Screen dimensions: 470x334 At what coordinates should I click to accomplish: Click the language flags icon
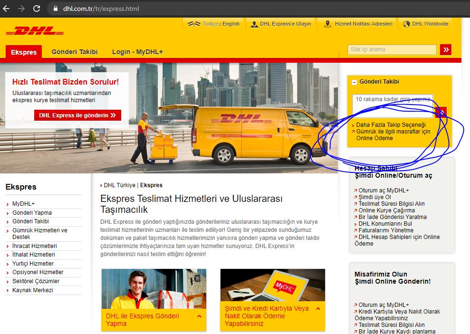(x=194, y=24)
